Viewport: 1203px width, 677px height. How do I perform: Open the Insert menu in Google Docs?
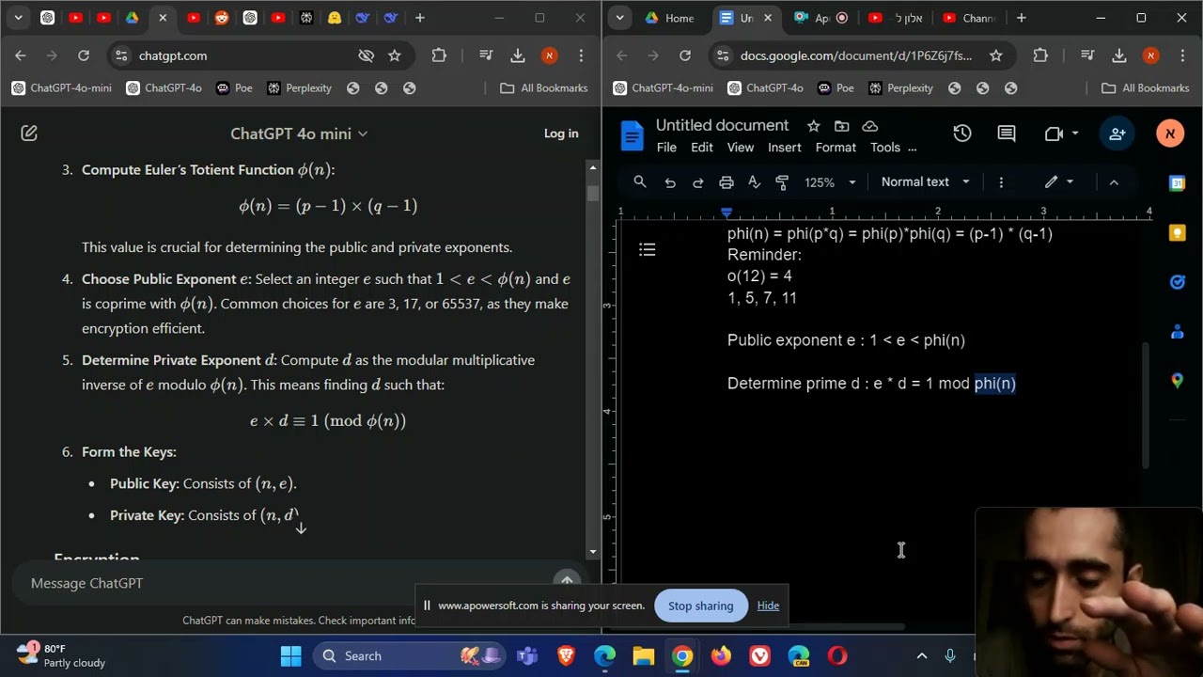(784, 148)
